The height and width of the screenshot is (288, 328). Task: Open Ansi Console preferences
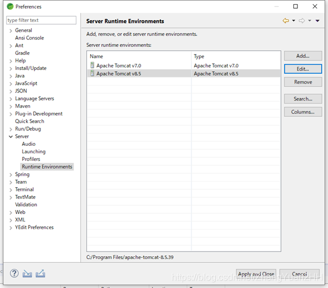click(x=30, y=38)
